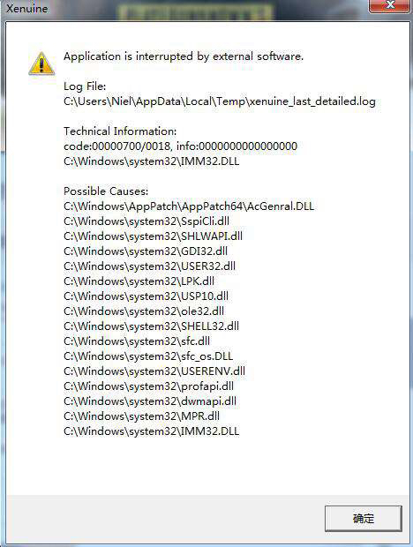Click the USER32.dll path line
The image size is (413, 547).
pos(149,266)
